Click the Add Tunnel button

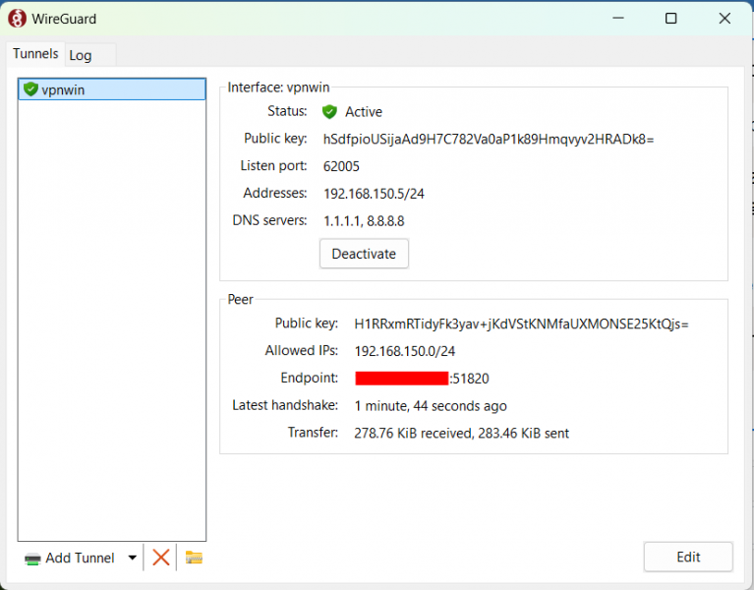[x=70, y=558]
